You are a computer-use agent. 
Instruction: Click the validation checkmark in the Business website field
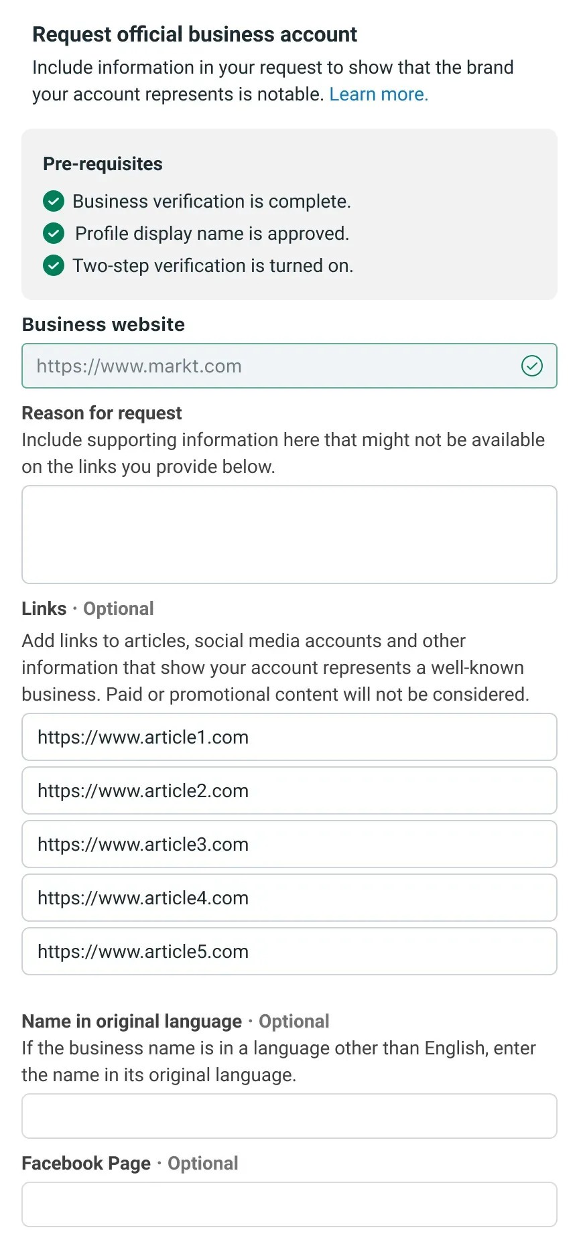click(x=532, y=366)
